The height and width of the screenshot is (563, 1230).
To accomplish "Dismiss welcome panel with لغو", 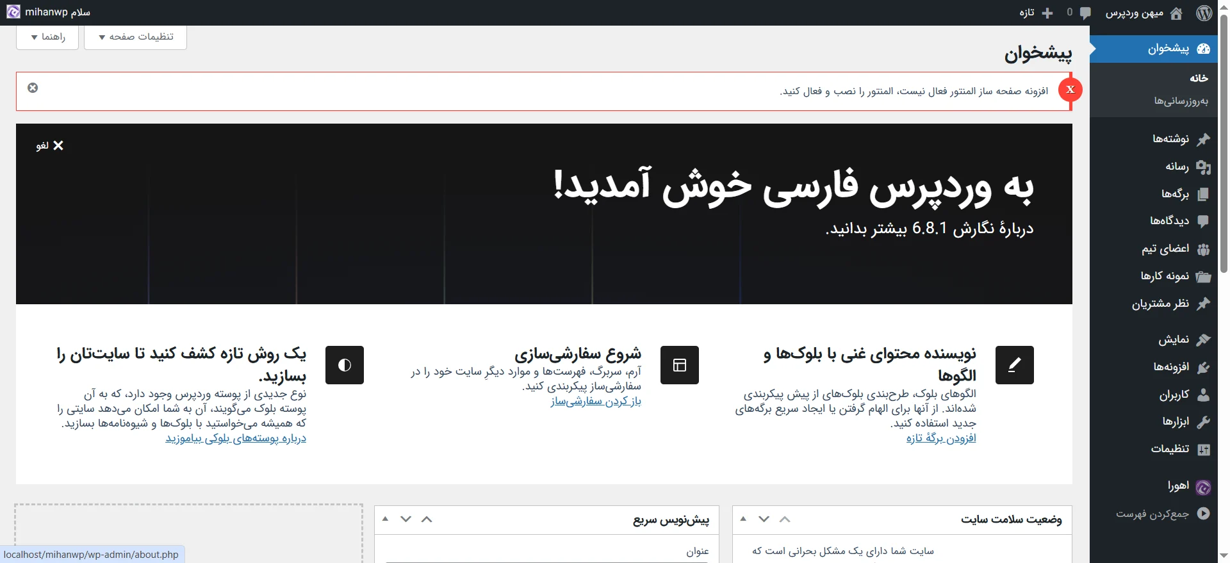I will coord(50,145).
